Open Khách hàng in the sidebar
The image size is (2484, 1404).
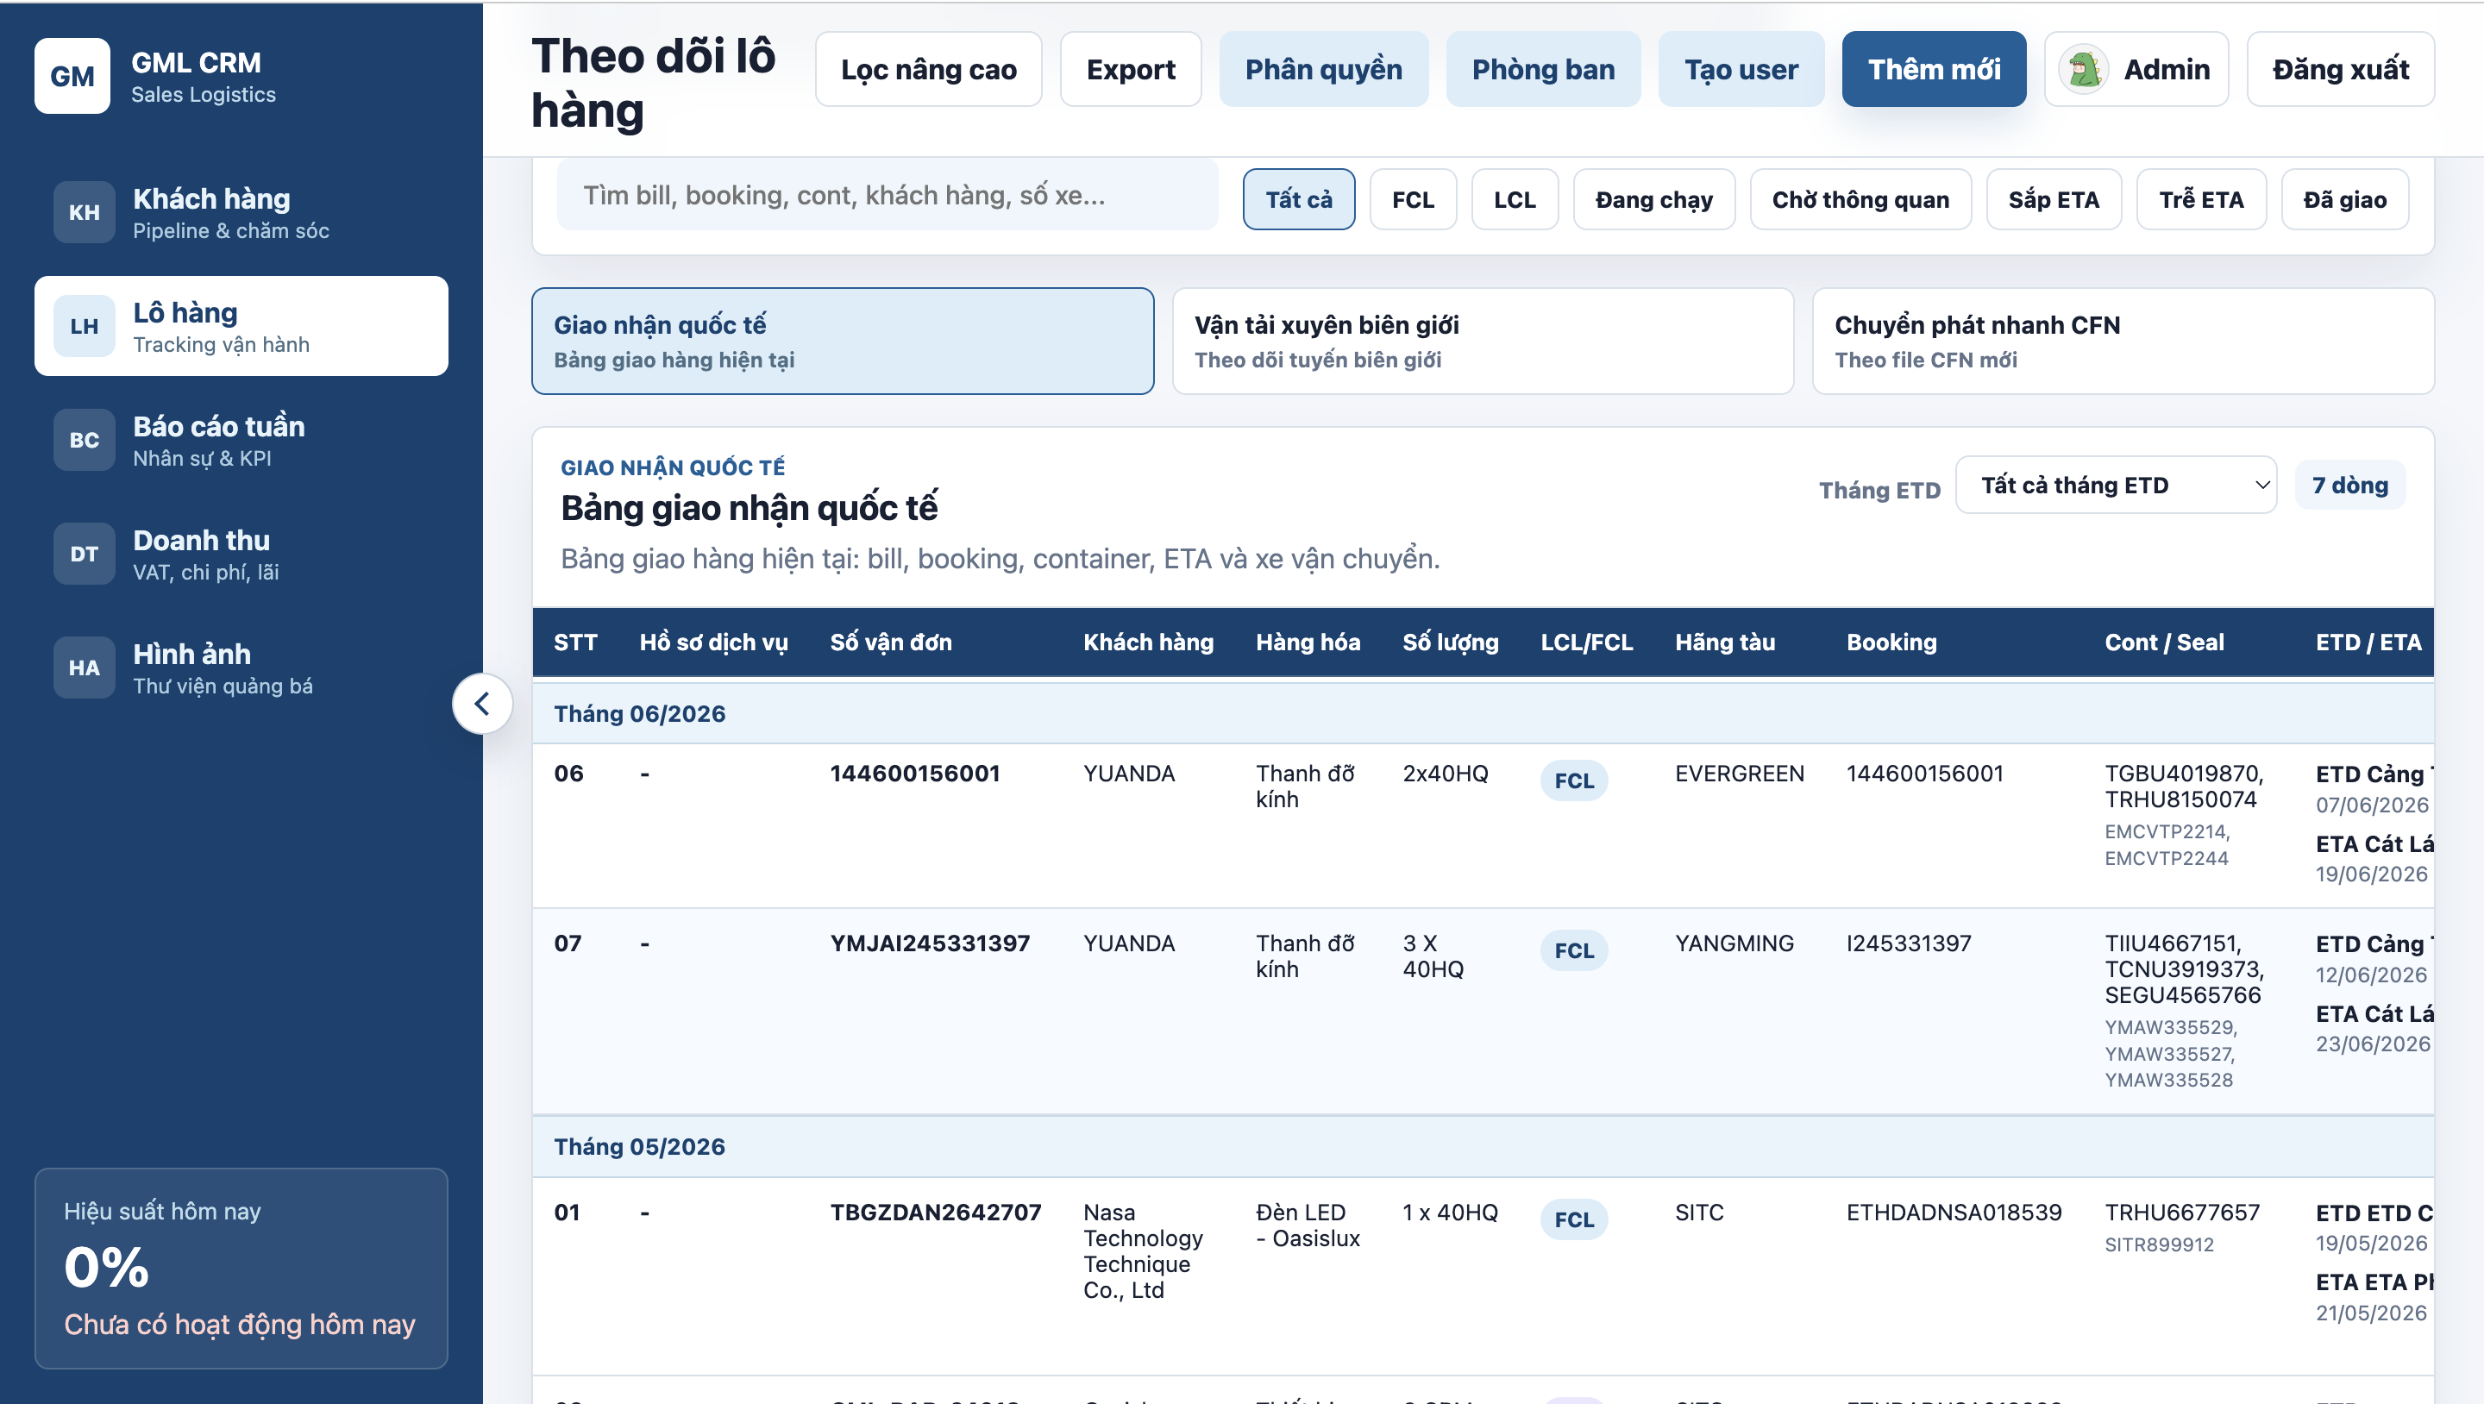(241, 212)
